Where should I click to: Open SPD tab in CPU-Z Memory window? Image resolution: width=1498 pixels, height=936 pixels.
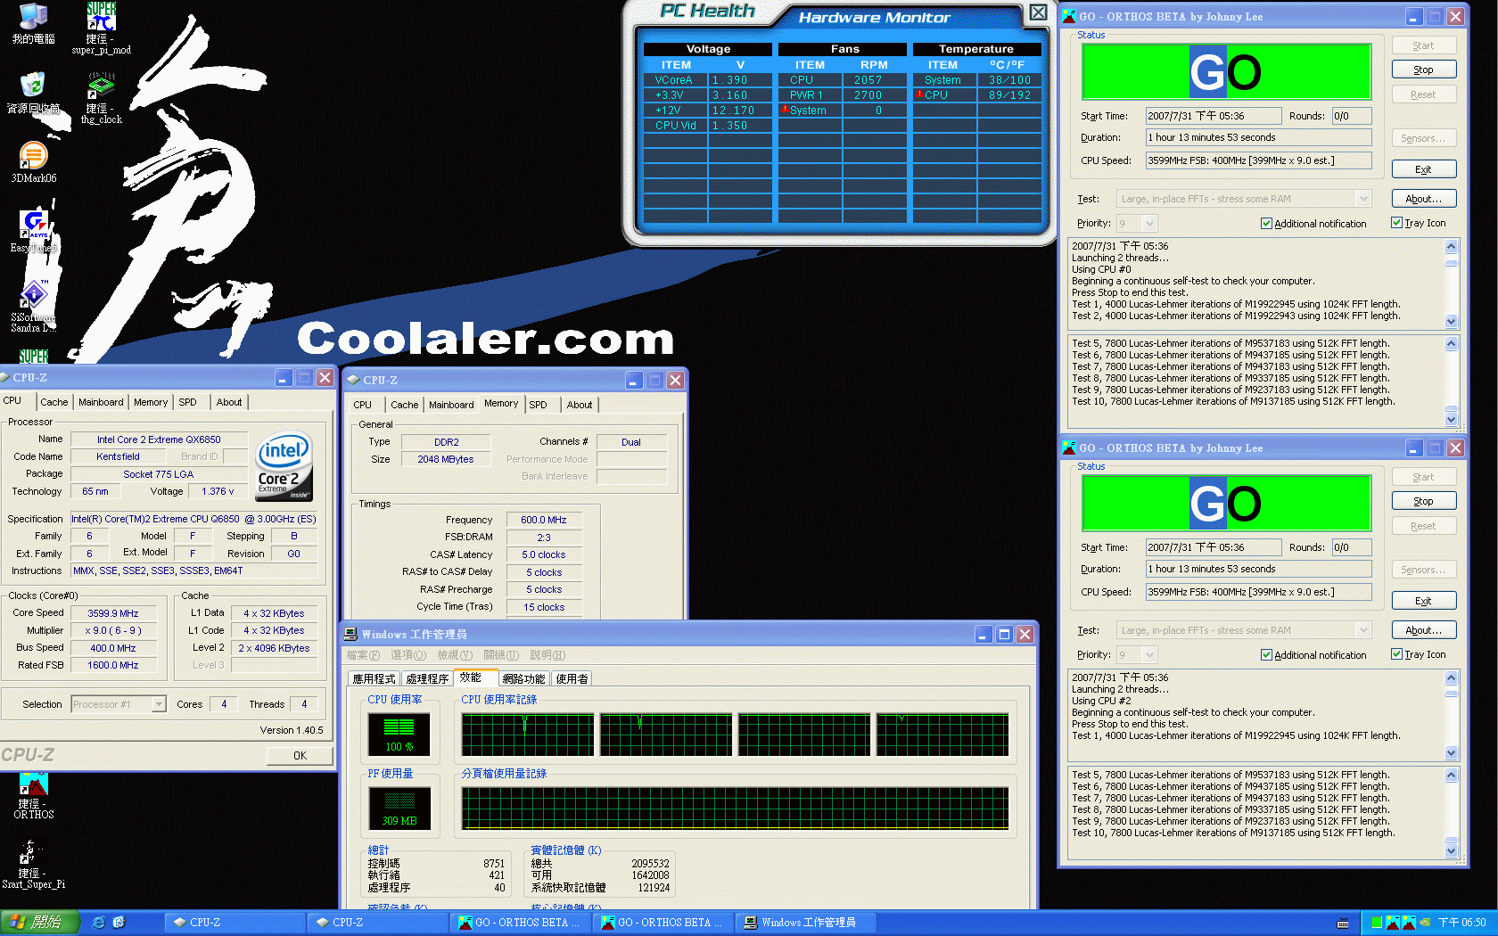click(x=538, y=405)
